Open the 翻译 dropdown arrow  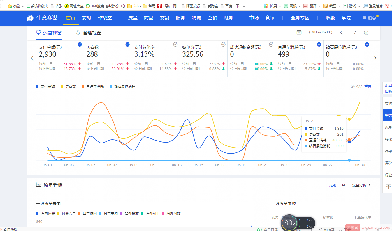click(319, 6)
